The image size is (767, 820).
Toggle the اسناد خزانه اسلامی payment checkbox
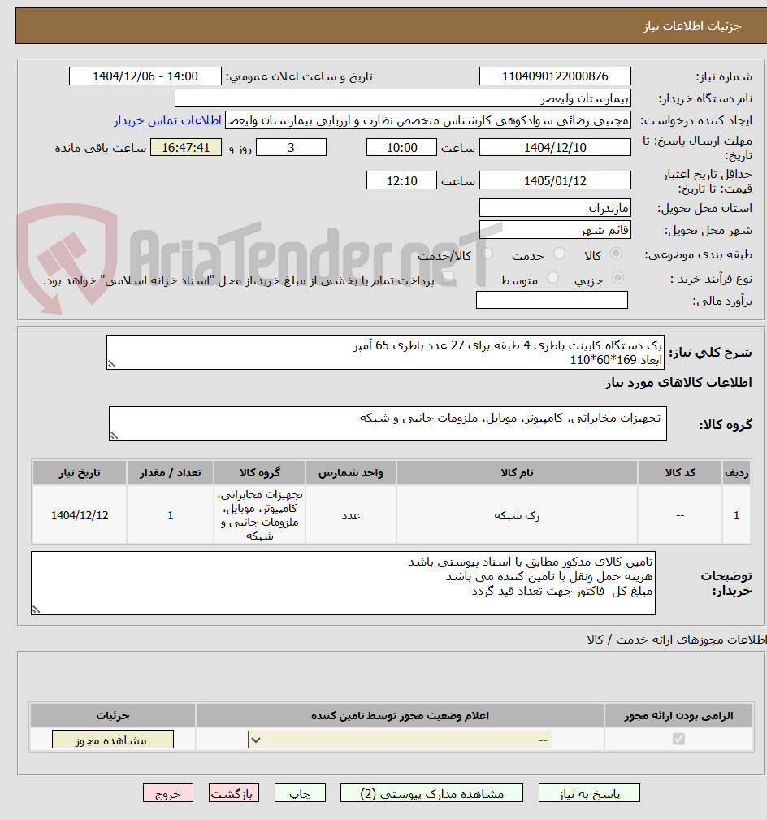coord(448,278)
